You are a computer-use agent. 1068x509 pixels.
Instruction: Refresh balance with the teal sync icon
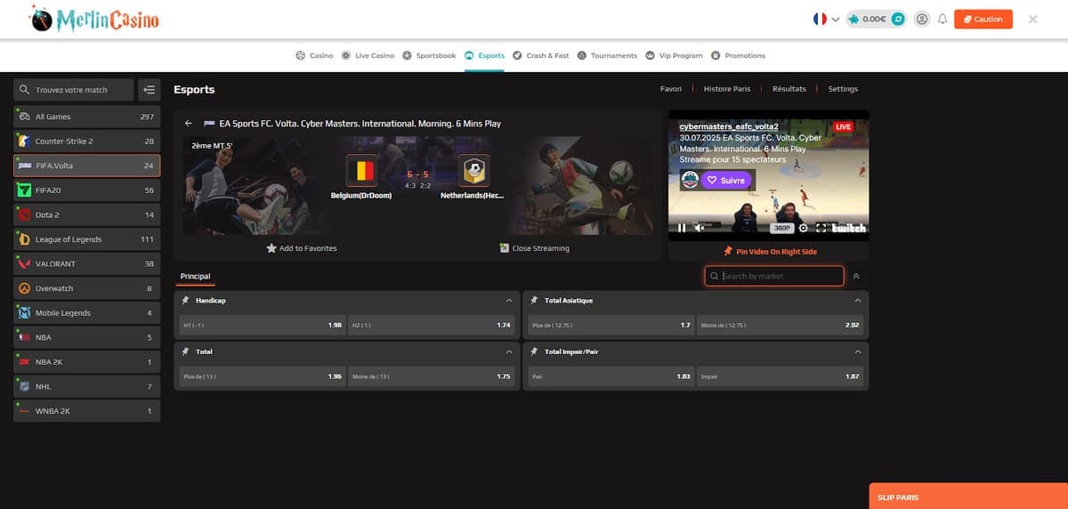click(898, 19)
